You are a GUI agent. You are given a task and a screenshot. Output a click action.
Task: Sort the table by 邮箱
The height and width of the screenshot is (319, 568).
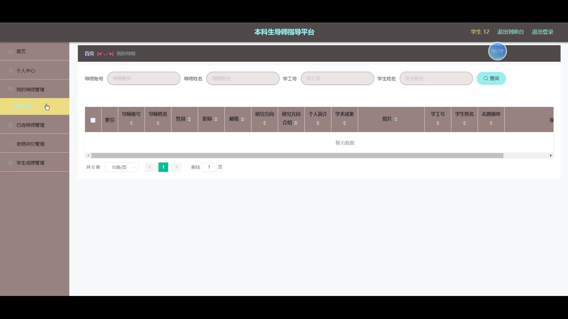243,119
